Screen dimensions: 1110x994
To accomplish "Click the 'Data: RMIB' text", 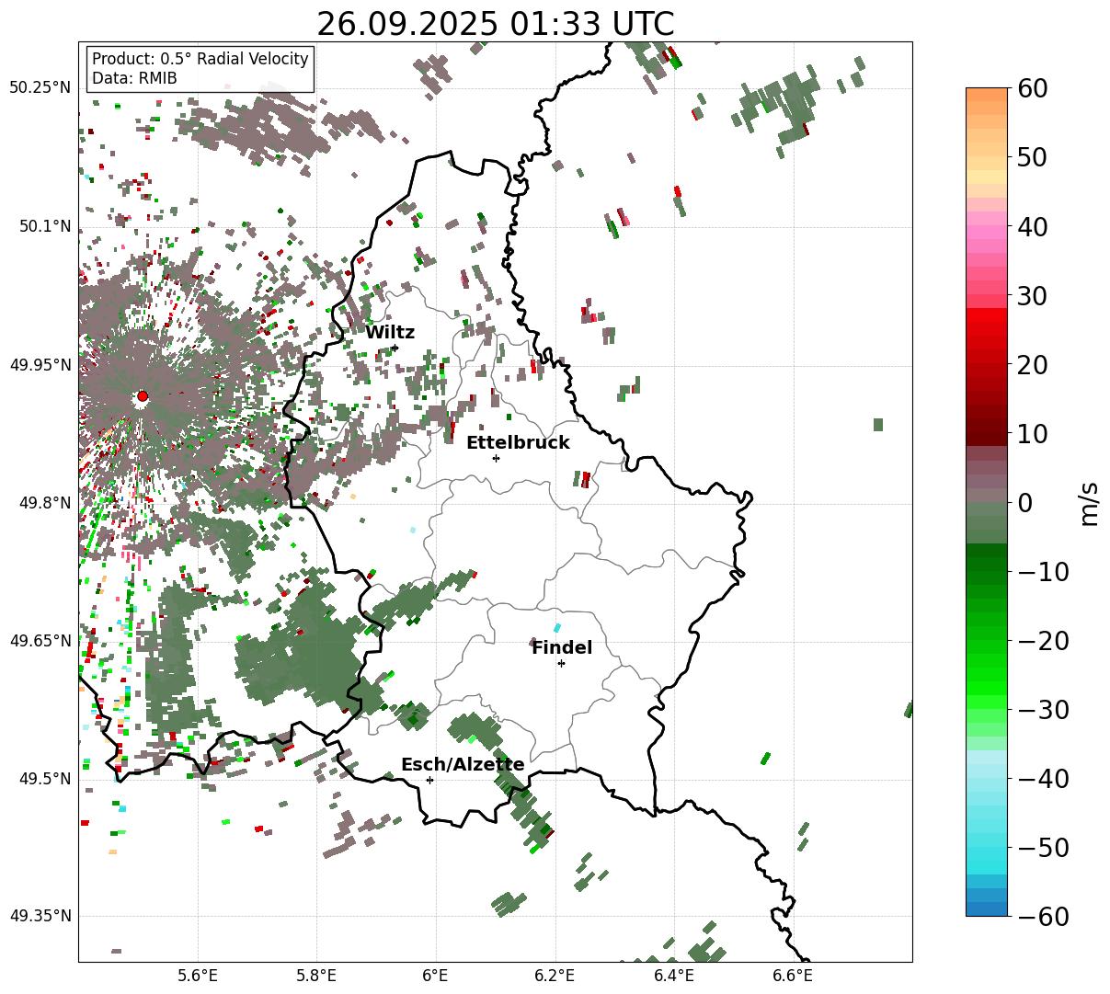I will tap(134, 79).
